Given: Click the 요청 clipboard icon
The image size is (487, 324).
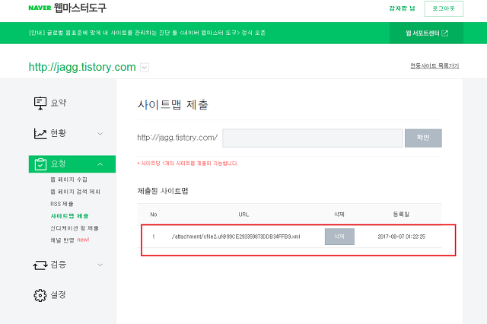Looking at the screenshot, I should click(40, 164).
